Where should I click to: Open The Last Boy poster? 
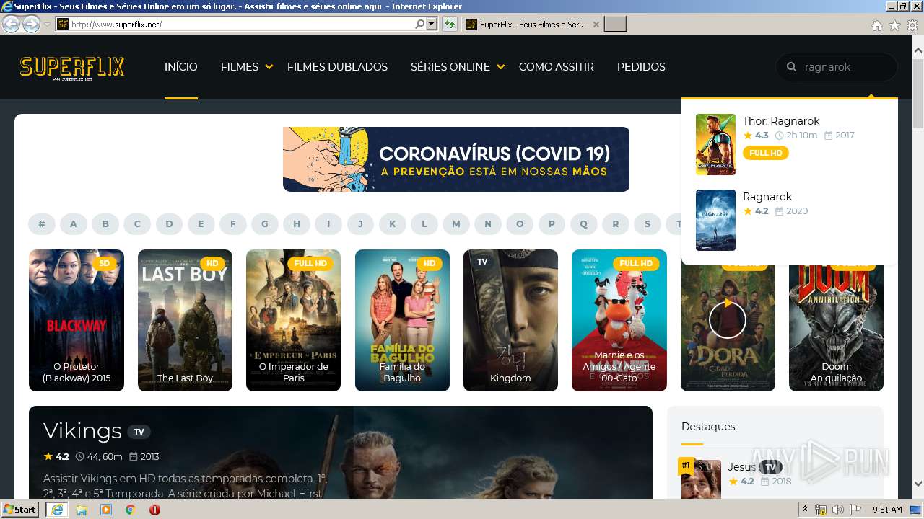click(x=185, y=320)
